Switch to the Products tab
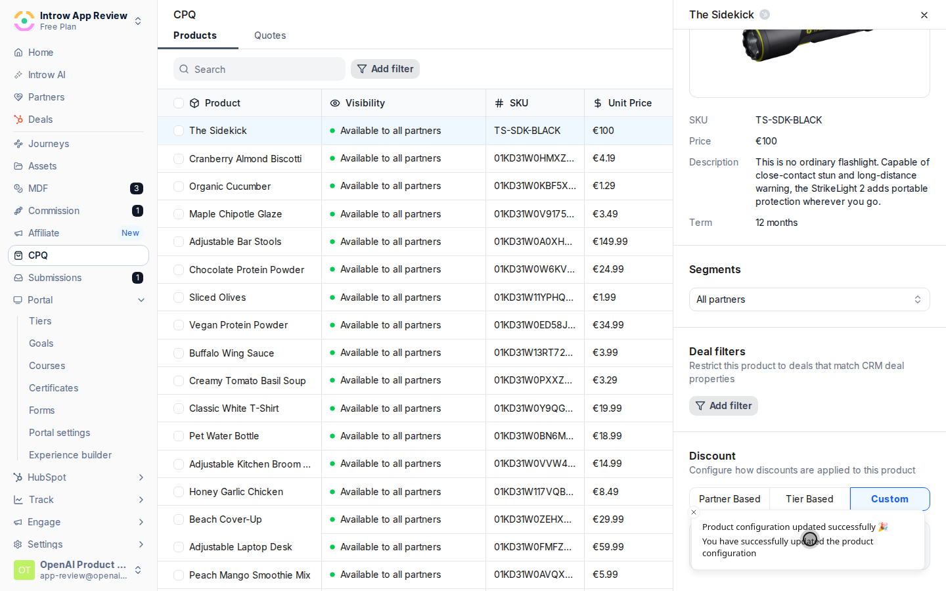Viewport: 946px width, 591px height. (195, 35)
